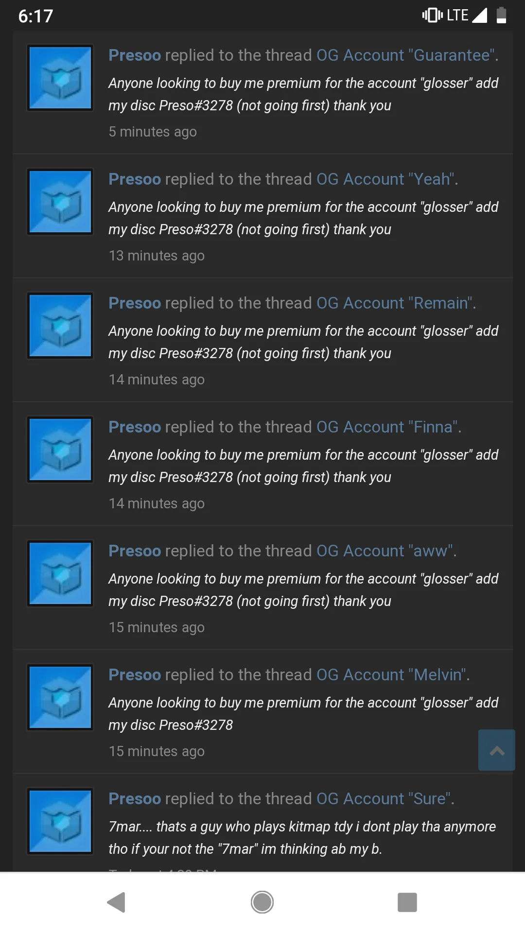View the OG Account "aww" thread
Viewport: 525px width, 933px height.
click(x=385, y=551)
